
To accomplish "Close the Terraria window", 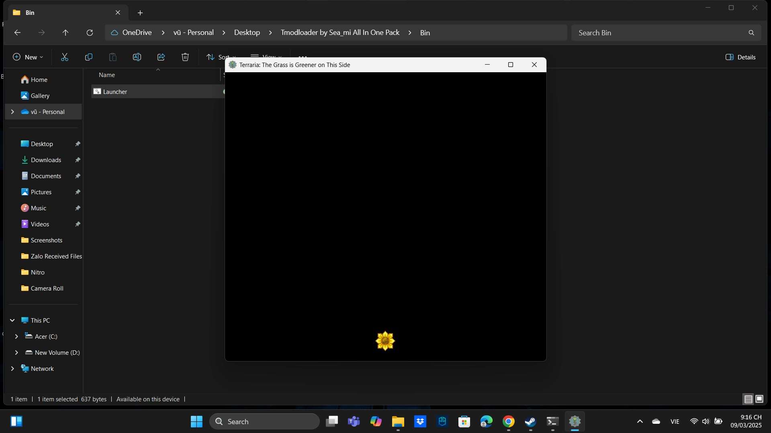I will coord(534,65).
